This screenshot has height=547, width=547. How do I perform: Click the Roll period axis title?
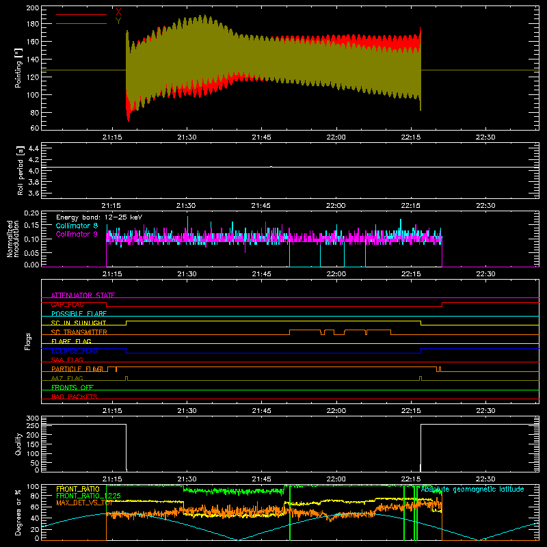pyautogui.click(x=21, y=170)
